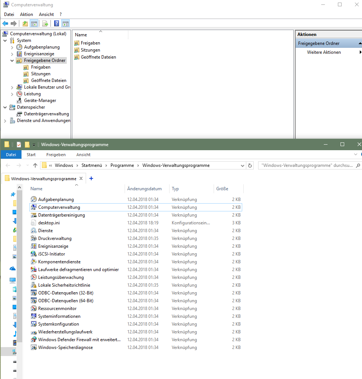This screenshot has height=379, width=362.
Task: Open the ? help menu
Action: 61,14
